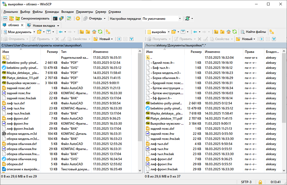Viewport: 287px width, 185px height.
Task: Click the lock icon in status bar
Action: tap(260, 182)
